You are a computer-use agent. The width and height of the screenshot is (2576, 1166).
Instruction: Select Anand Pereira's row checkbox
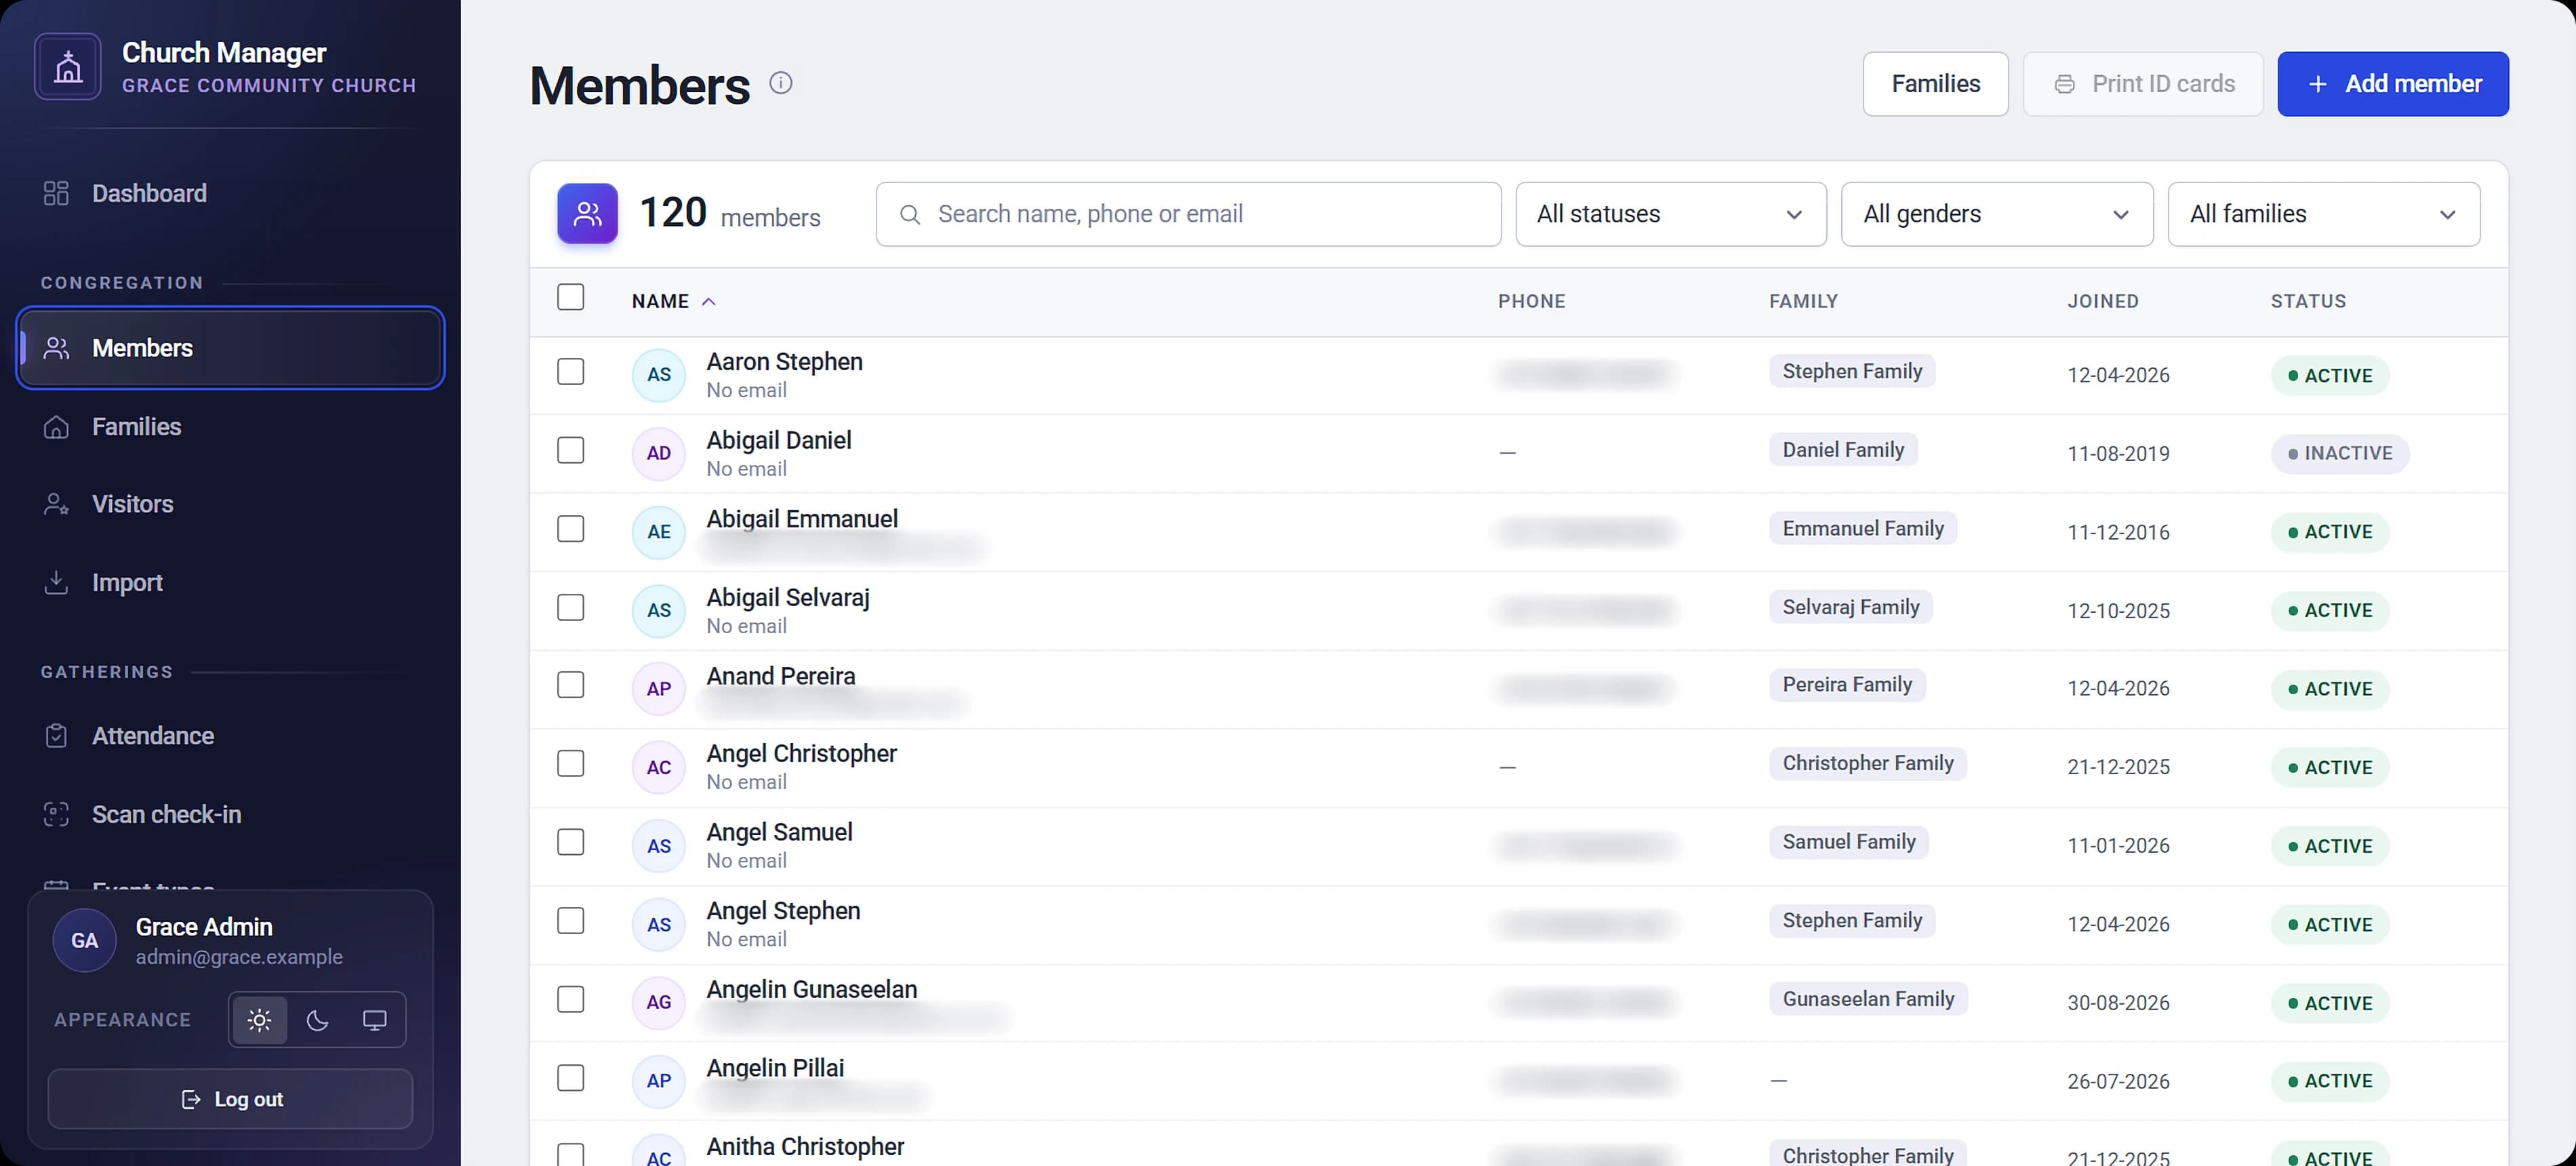(x=571, y=685)
